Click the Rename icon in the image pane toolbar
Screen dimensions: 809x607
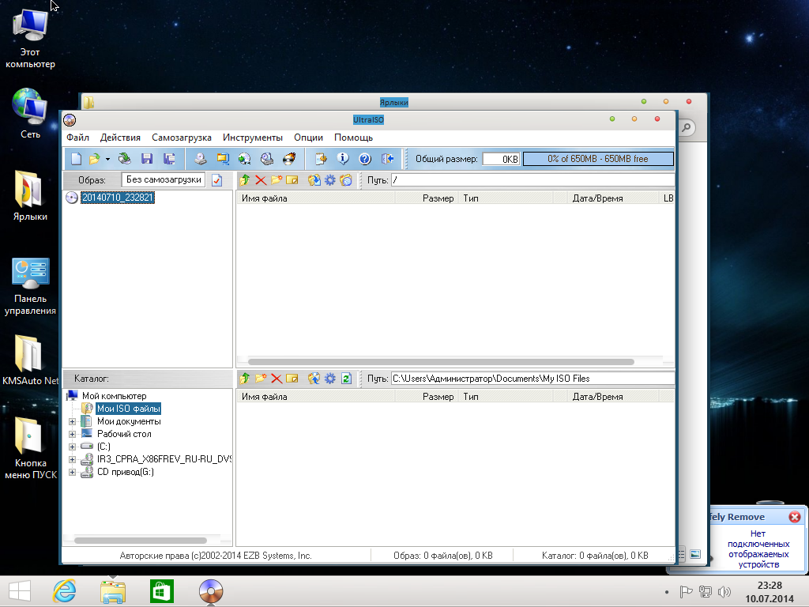[292, 180]
